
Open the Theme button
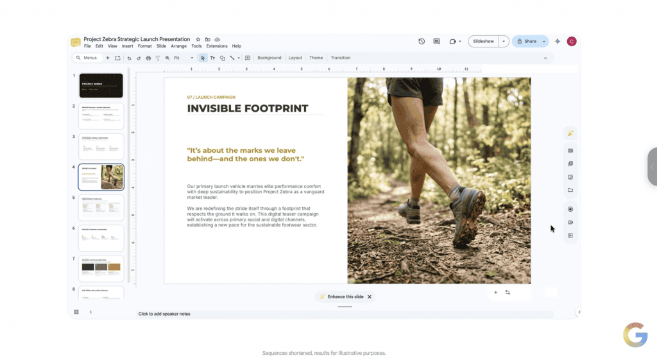(316, 58)
